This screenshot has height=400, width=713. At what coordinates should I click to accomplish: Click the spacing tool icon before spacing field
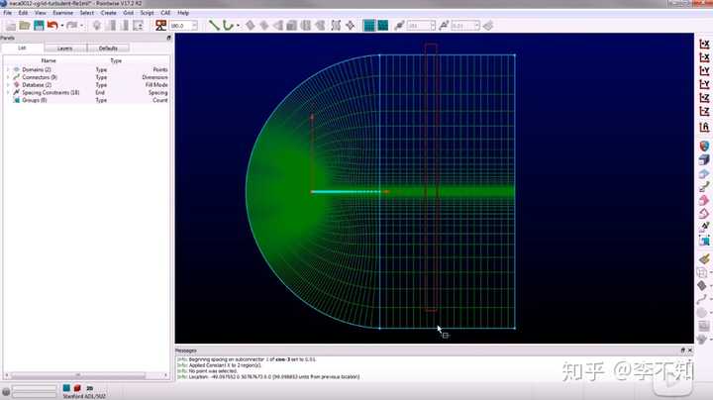pyautogui.click(x=444, y=26)
